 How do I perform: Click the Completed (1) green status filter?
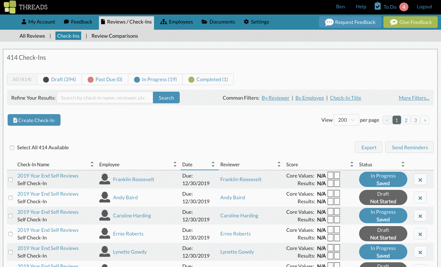coord(208,79)
